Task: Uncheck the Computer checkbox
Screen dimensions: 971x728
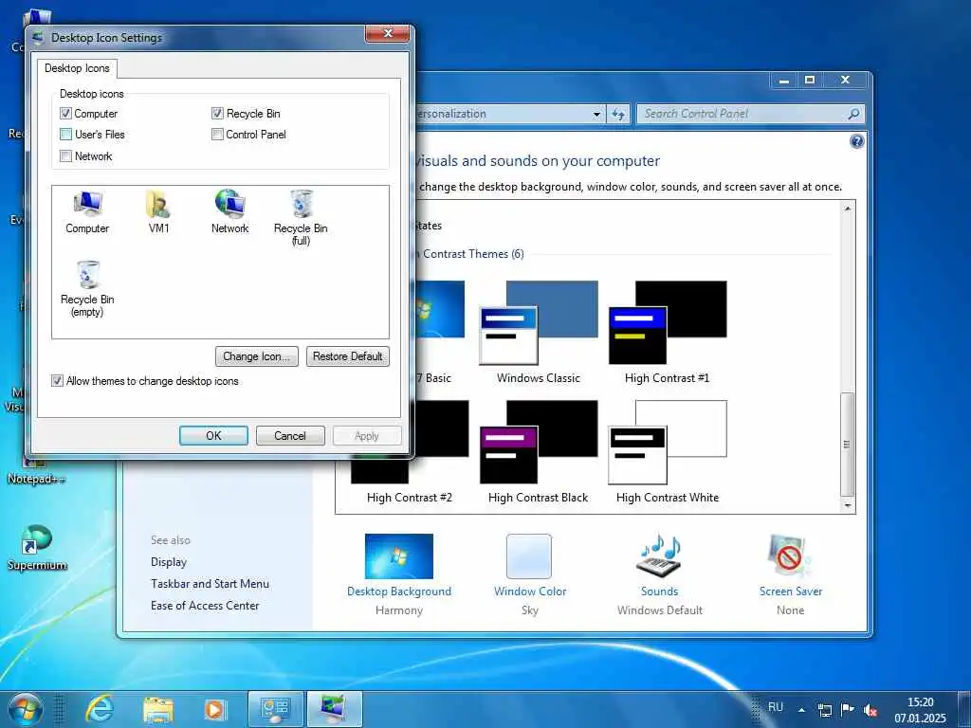Action: 65,114
